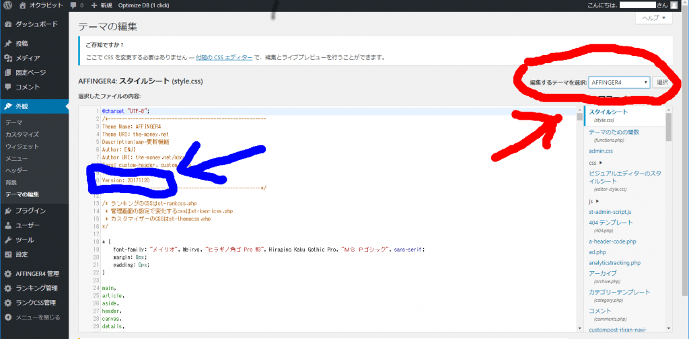Open the theme selector dropdown showing AFFINGER4
Image resolution: width=689 pixels, height=339 pixels.
pos(619,82)
